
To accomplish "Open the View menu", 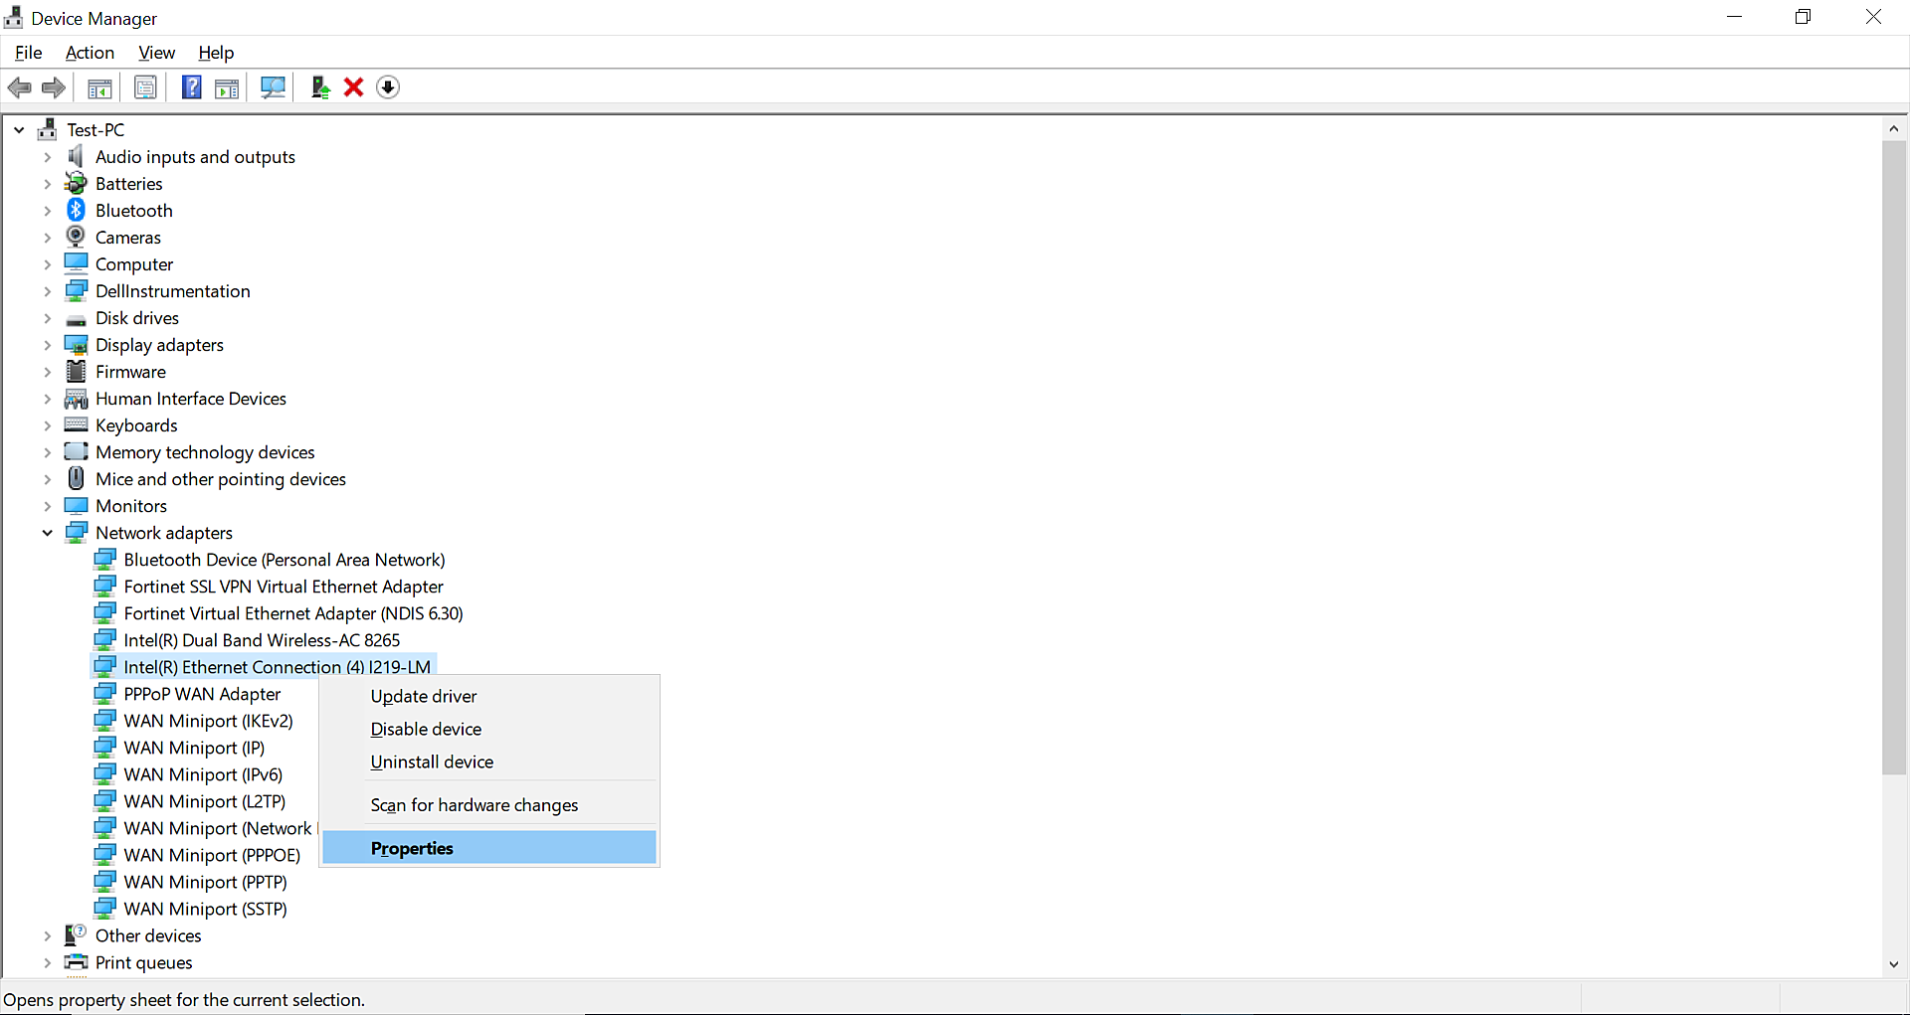I will pyautogui.click(x=156, y=53).
